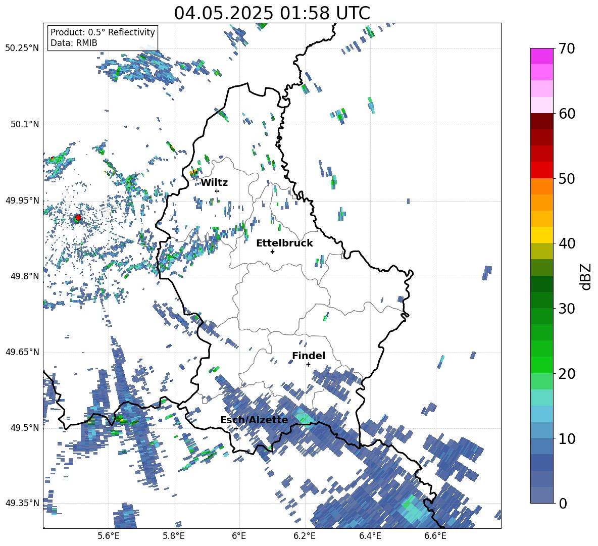The image size is (598, 546).
Task: Click the colorbar tick label 10
Action: [x=566, y=438]
